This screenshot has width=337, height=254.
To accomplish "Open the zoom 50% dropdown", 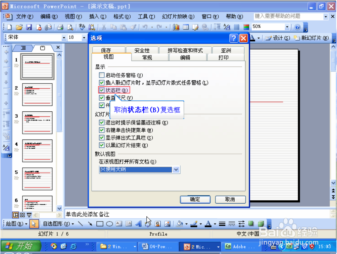I will click(287, 27).
